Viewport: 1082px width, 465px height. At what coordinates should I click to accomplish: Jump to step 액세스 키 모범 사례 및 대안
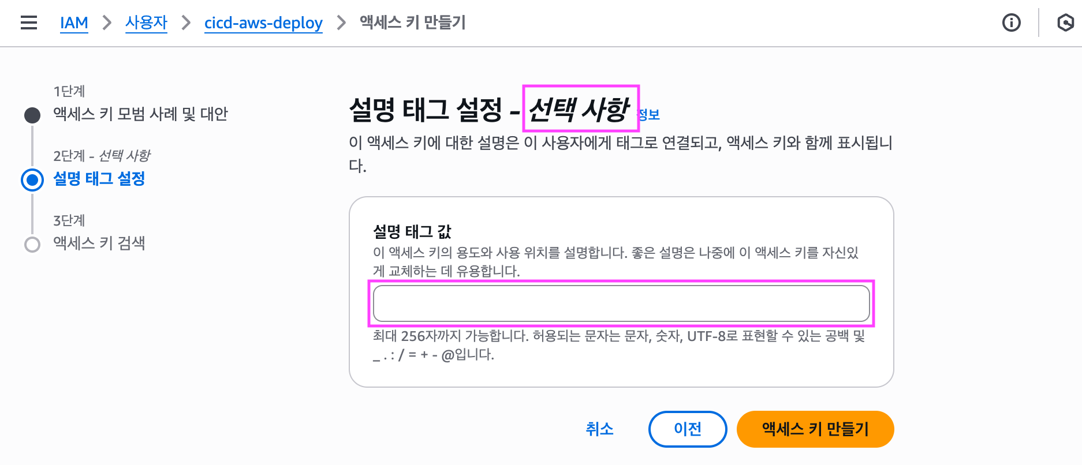pyautogui.click(x=140, y=114)
